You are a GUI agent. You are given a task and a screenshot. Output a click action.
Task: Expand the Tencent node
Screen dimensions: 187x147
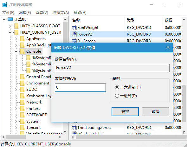16,128
